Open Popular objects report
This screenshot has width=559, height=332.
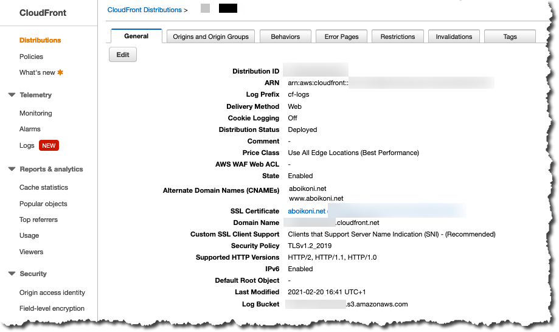click(43, 204)
